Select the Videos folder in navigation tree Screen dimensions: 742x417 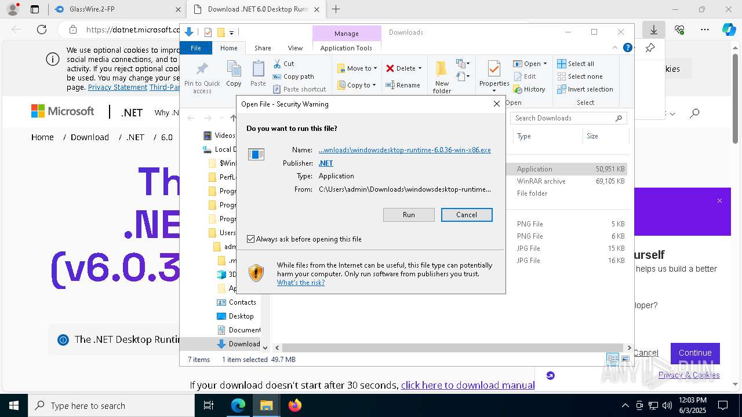[x=219, y=136]
